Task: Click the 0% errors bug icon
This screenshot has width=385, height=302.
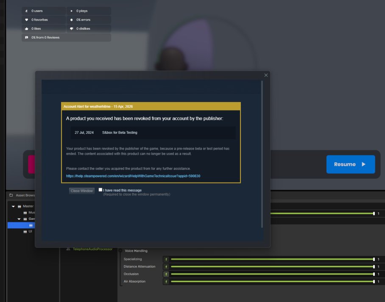Action: pos(72,19)
